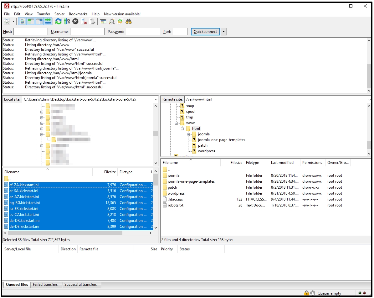Image resolution: width=374 pixels, height=298 pixels.
Task: Open the Help menu
Action: 95,14
